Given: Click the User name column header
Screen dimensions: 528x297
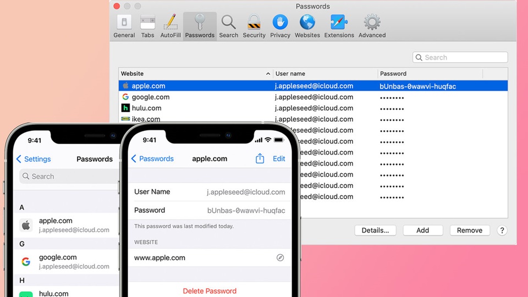Looking at the screenshot, I should [324, 74].
